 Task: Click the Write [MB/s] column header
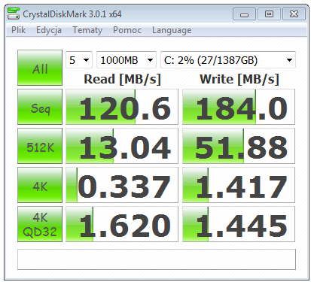239,79
